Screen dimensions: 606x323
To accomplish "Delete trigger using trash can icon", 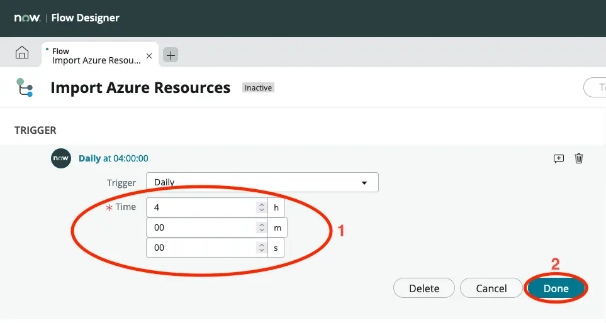I will point(579,158).
